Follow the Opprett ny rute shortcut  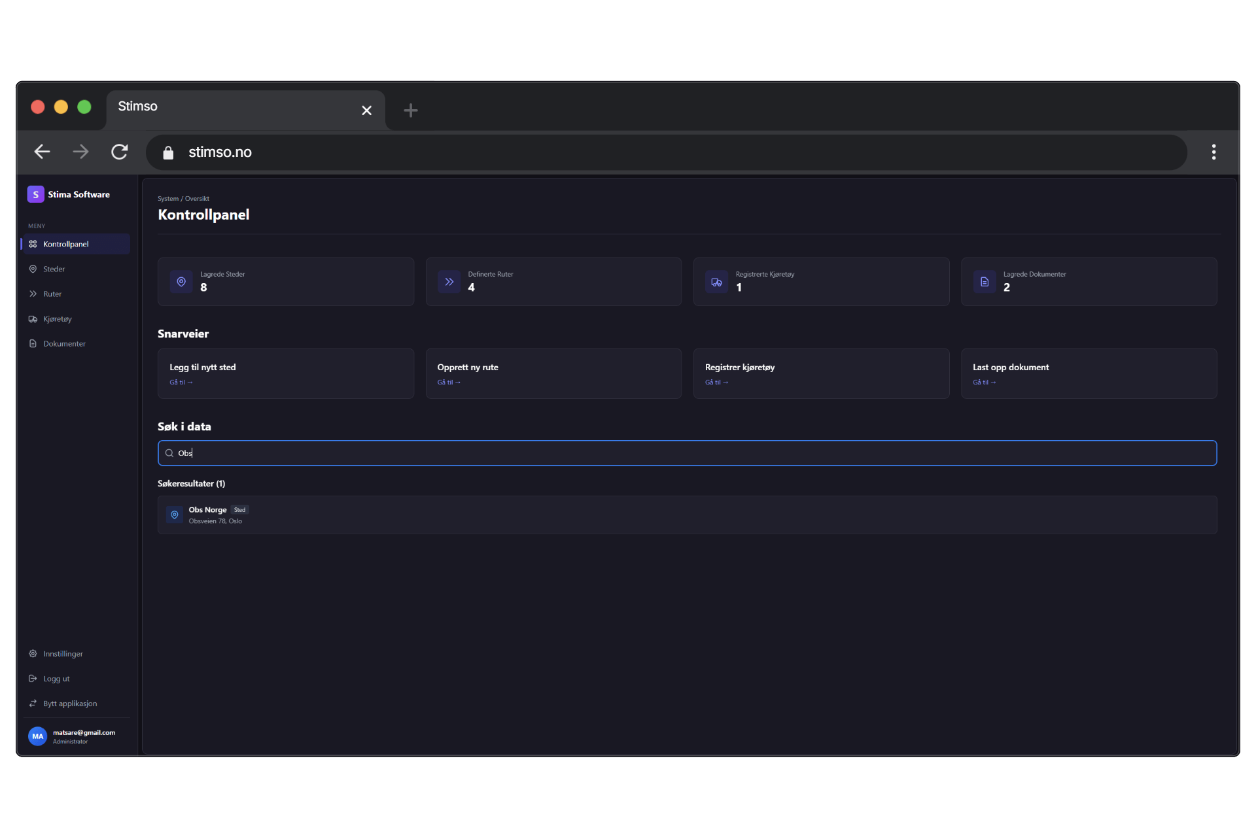(x=553, y=373)
